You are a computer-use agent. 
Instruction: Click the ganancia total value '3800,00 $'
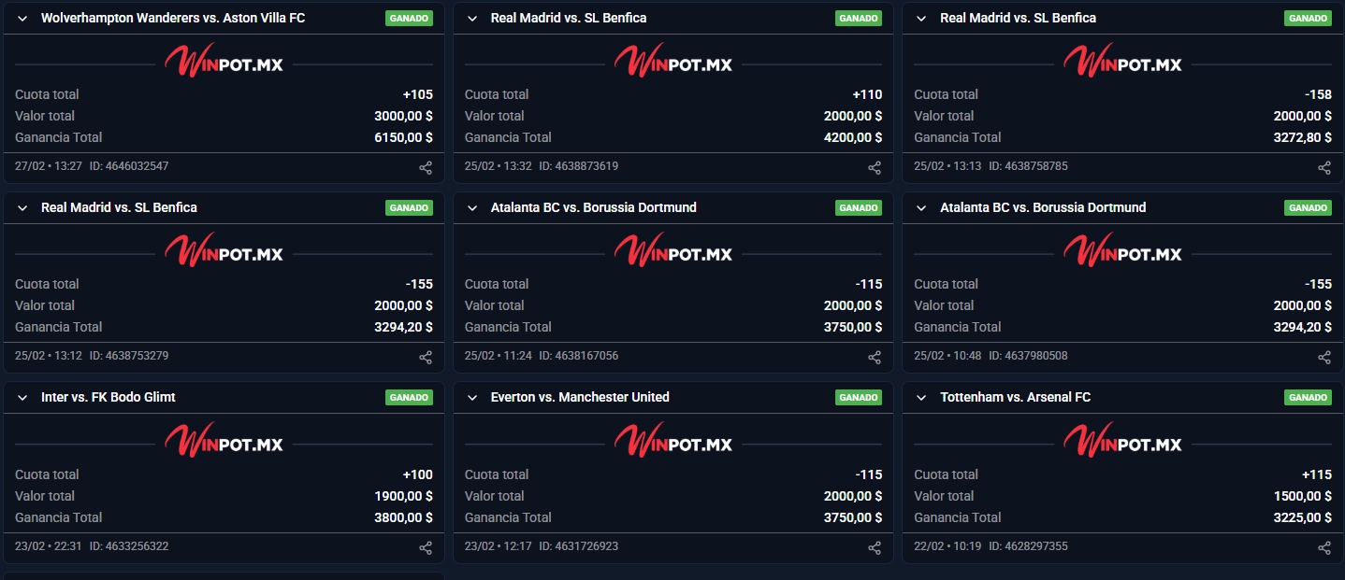coord(403,517)
